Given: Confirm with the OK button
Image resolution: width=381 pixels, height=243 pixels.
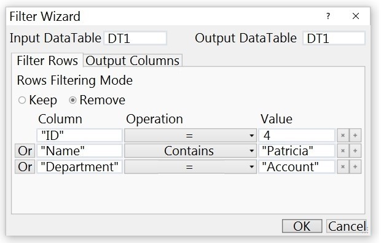Looking at the screenshot, I should point(302,226).
